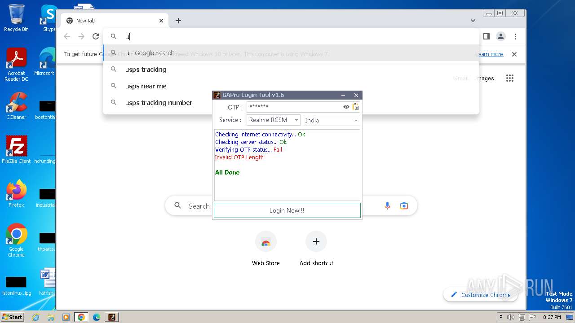
Task: Open FileZilla Client desktop icon
Action: 16,150
